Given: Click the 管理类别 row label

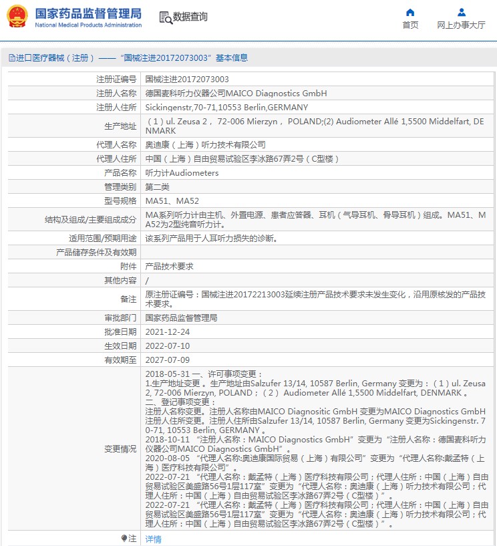Looking at the screenshot, I should pyautogui.click(x=120, y=187).
